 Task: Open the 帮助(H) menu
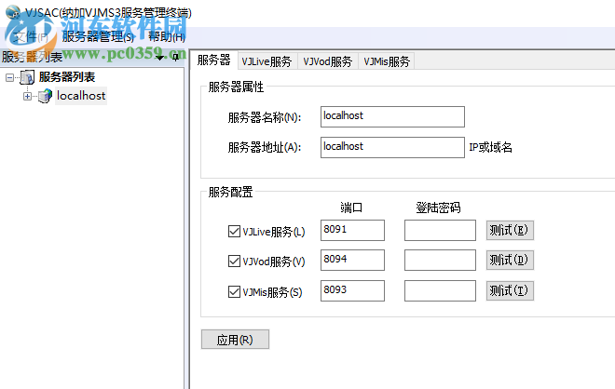coord(167,37)
